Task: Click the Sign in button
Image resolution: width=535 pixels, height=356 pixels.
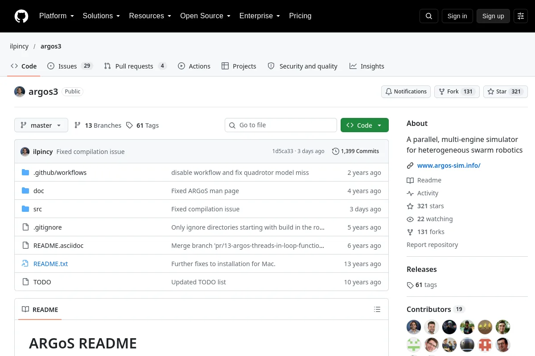Action: pos(457,16)
